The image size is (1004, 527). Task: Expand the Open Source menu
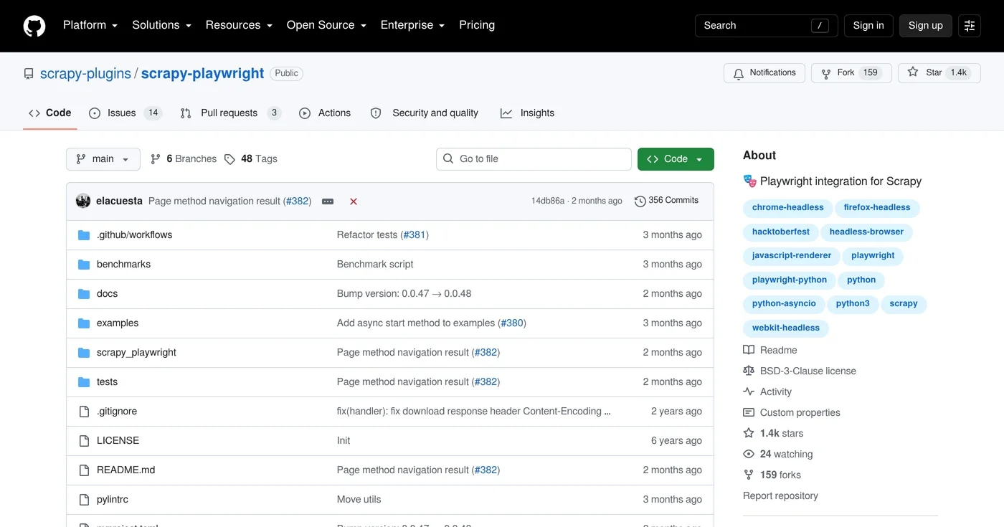326,25
